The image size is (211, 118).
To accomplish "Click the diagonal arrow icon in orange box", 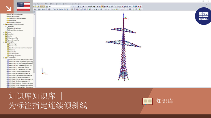I will pyautogui.click(x=9, y=9).
